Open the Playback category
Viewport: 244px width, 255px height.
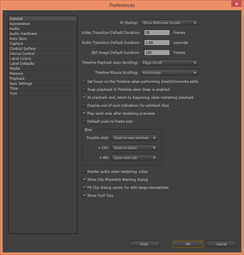(43, 78)
